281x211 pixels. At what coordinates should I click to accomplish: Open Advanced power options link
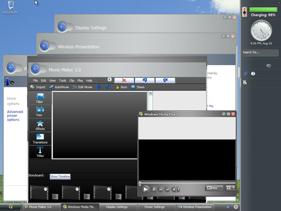click(x=15, y=116)
